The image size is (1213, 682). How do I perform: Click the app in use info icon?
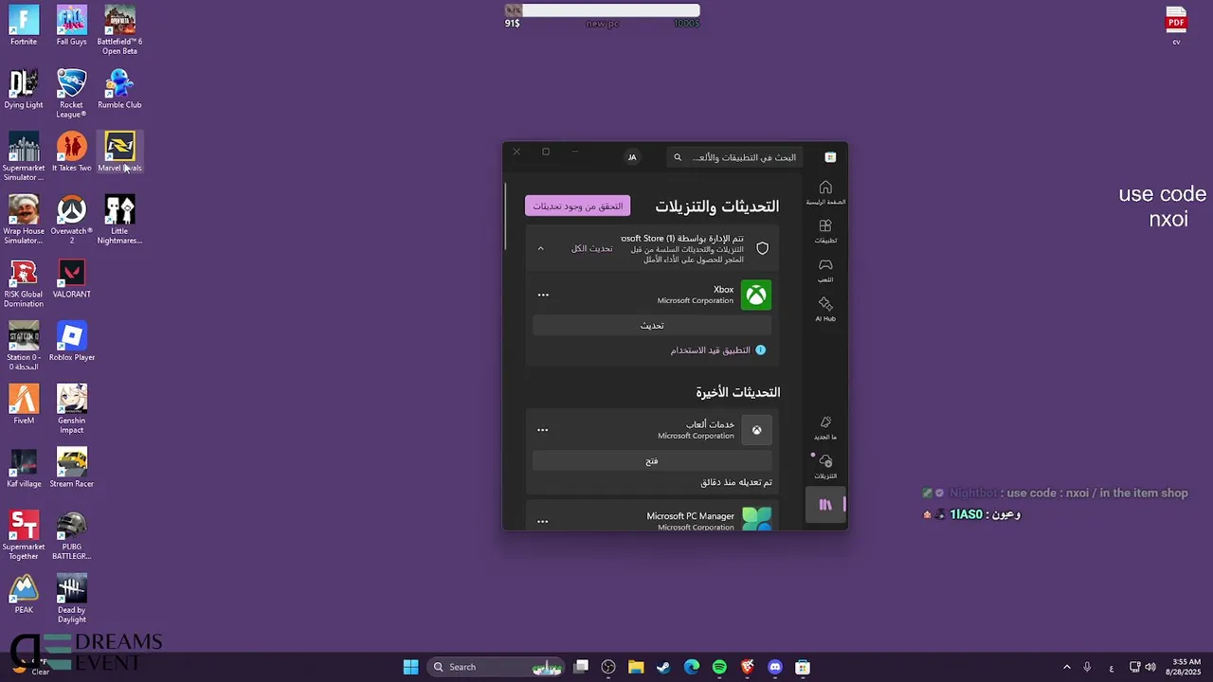[x=760, y=350]
